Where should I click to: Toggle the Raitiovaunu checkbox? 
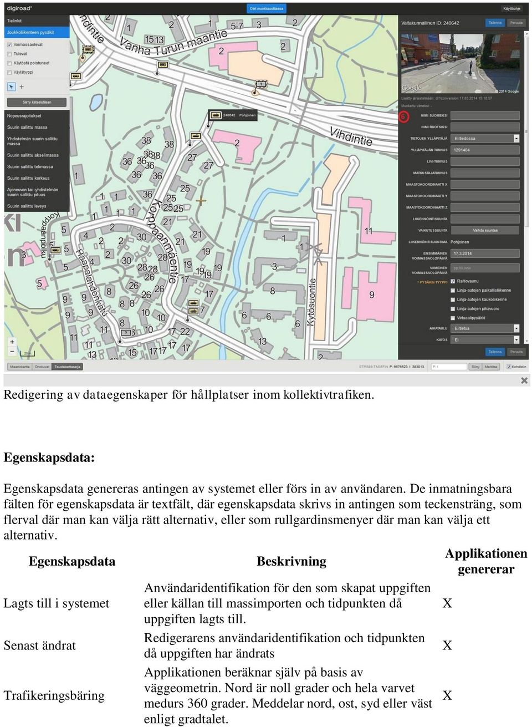click(453, 281)
